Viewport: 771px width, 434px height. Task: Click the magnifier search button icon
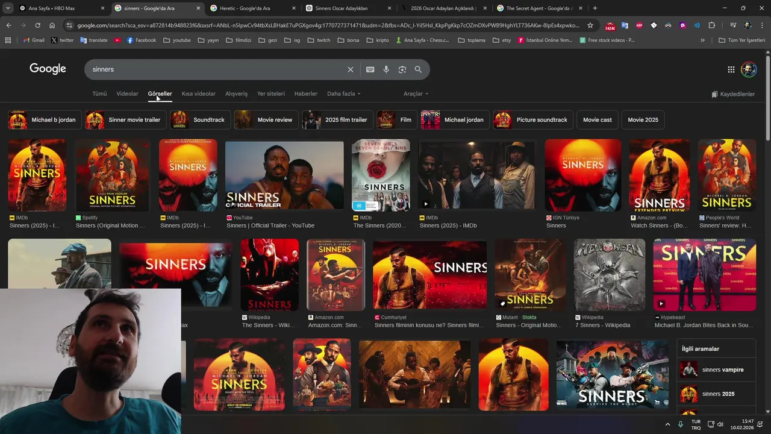pyautogui.click(x=418, y=69)
